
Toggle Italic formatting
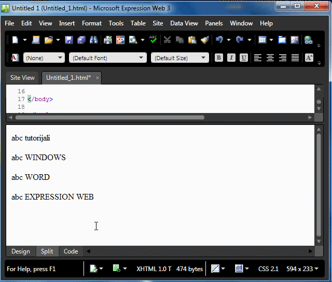231,58
